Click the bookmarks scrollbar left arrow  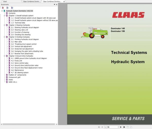(x=2, y=124)
